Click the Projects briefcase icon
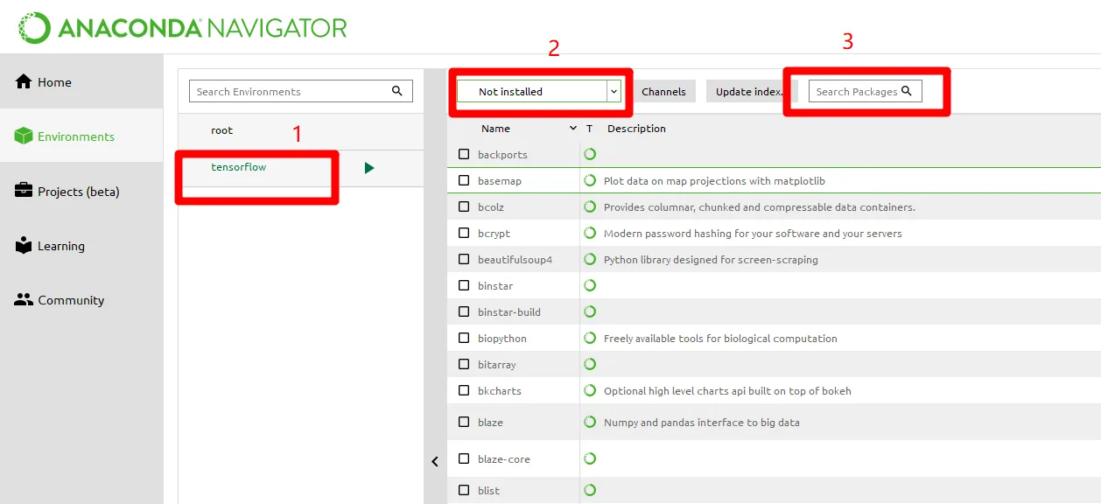This screenshot has height=504, width=1101. point(24,191)
